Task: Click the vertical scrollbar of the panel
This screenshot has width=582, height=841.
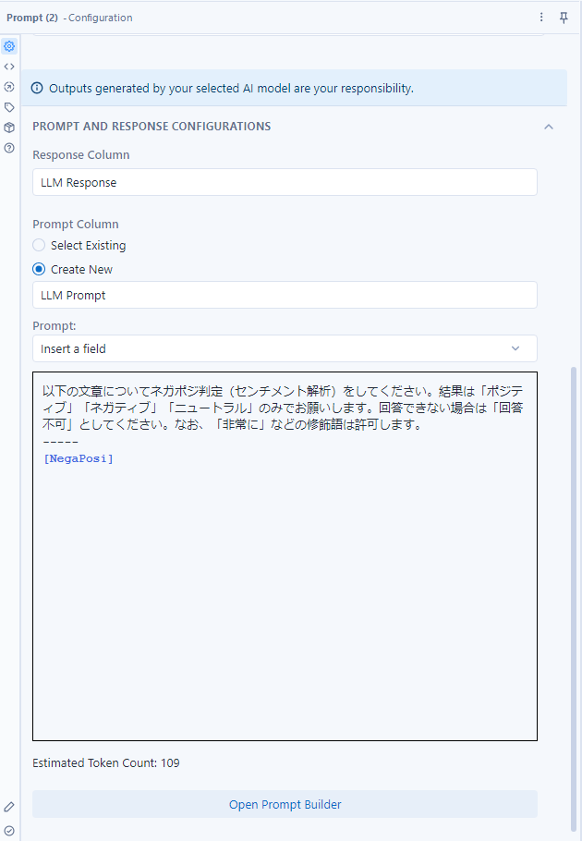Action: [574, 600]
